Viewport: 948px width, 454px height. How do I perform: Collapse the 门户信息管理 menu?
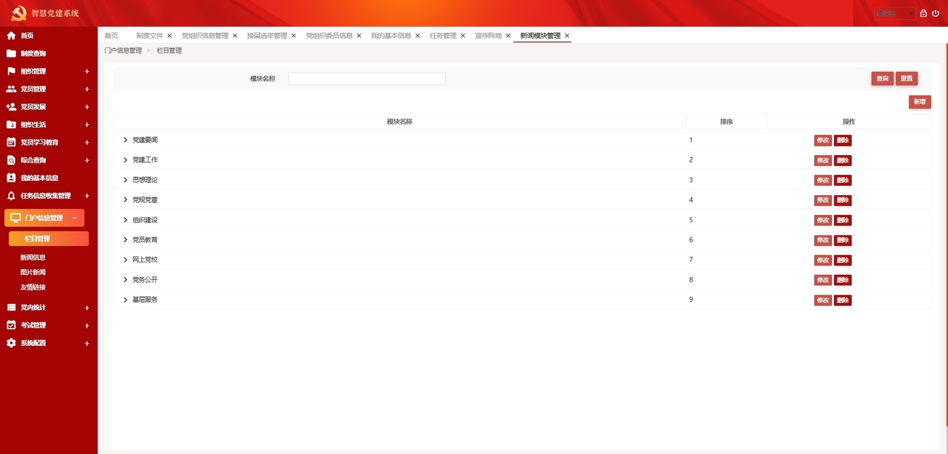click(x=75, y=218)
